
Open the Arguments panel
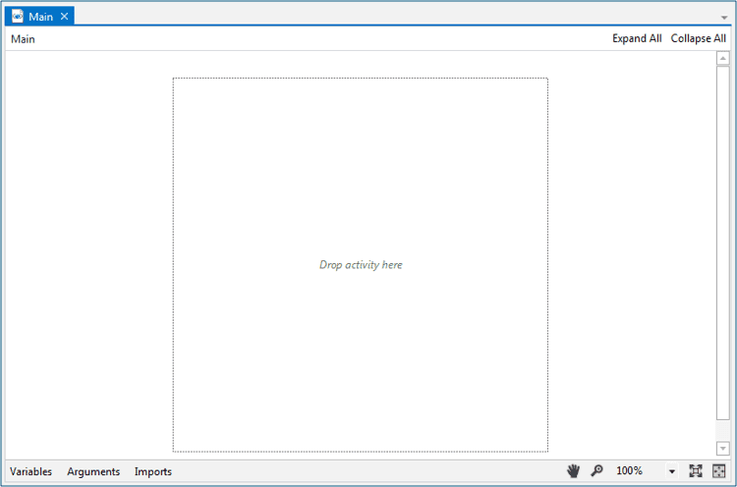[93, 472]
